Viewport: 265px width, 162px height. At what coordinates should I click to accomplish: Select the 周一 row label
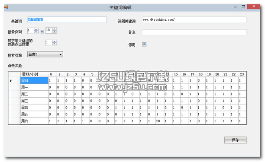click(34, 87)
